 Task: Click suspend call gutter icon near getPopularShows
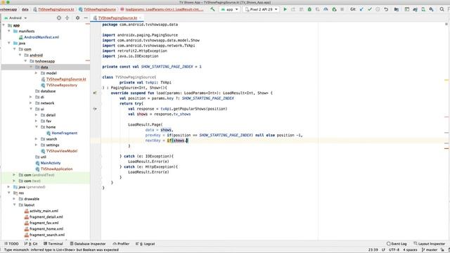coord(95,109)
